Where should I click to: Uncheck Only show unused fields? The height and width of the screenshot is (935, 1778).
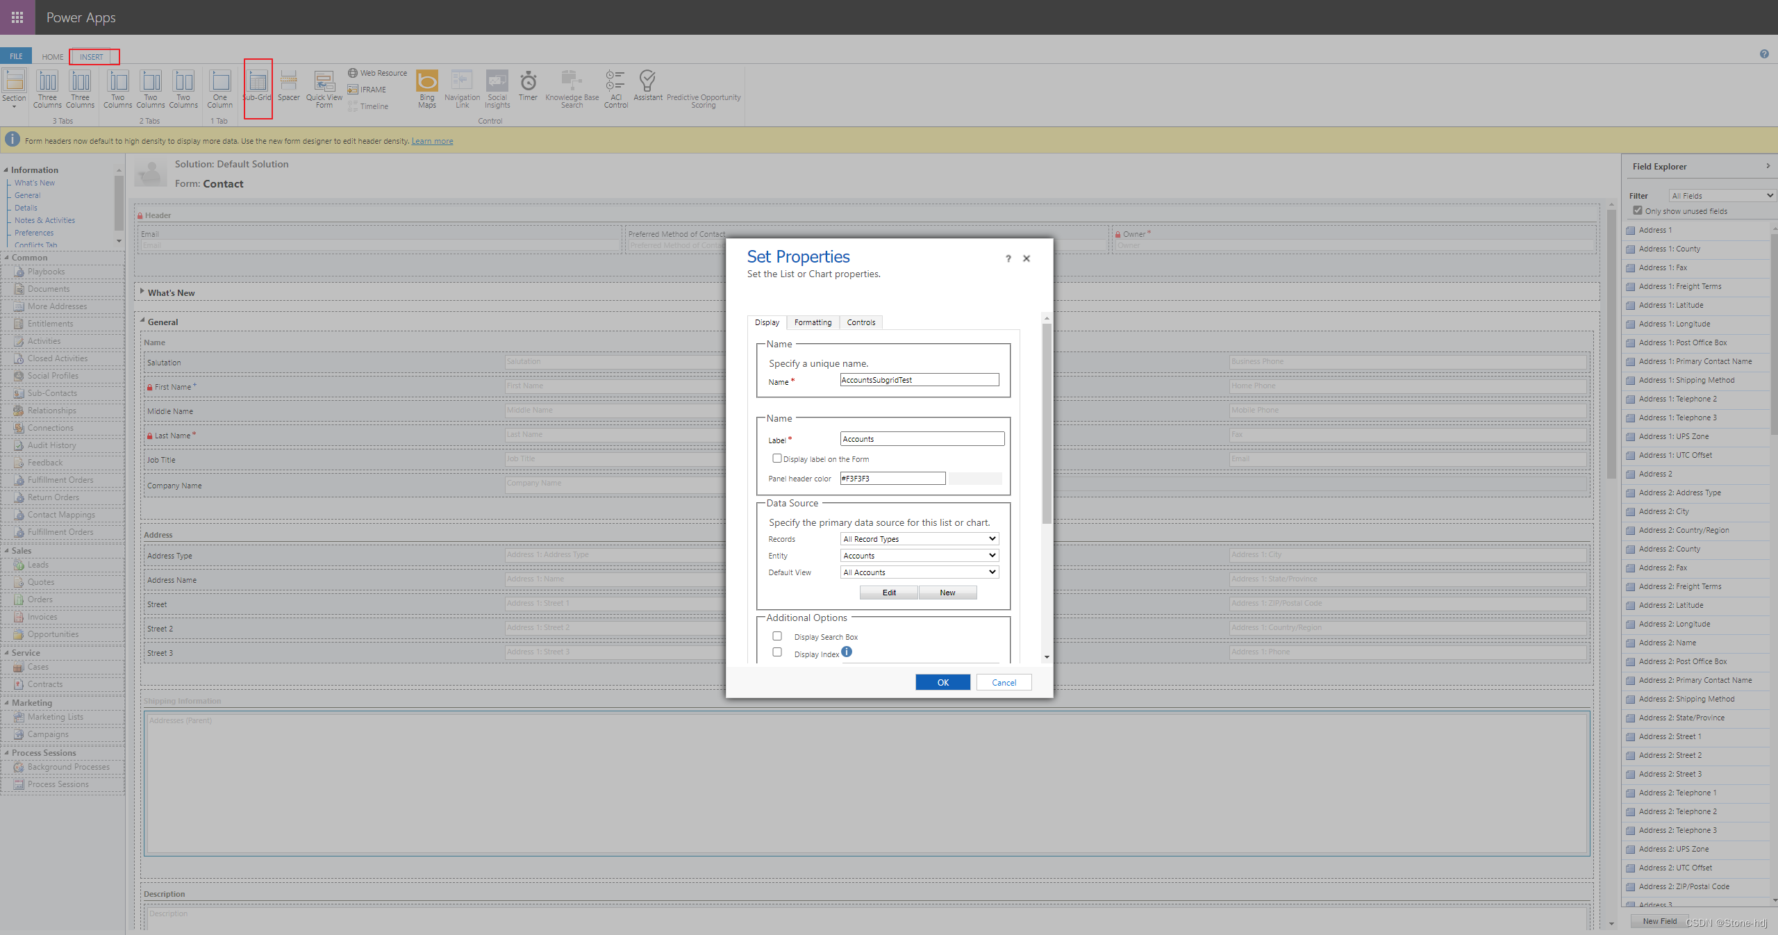coord(1638,210)
